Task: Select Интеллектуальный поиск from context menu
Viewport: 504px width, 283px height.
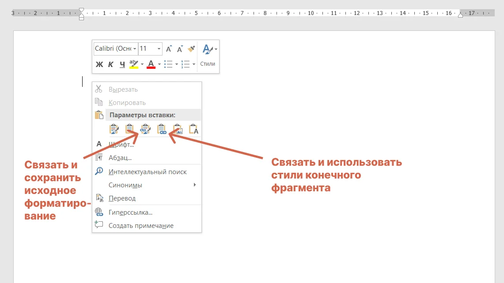Action: (148, 172)
